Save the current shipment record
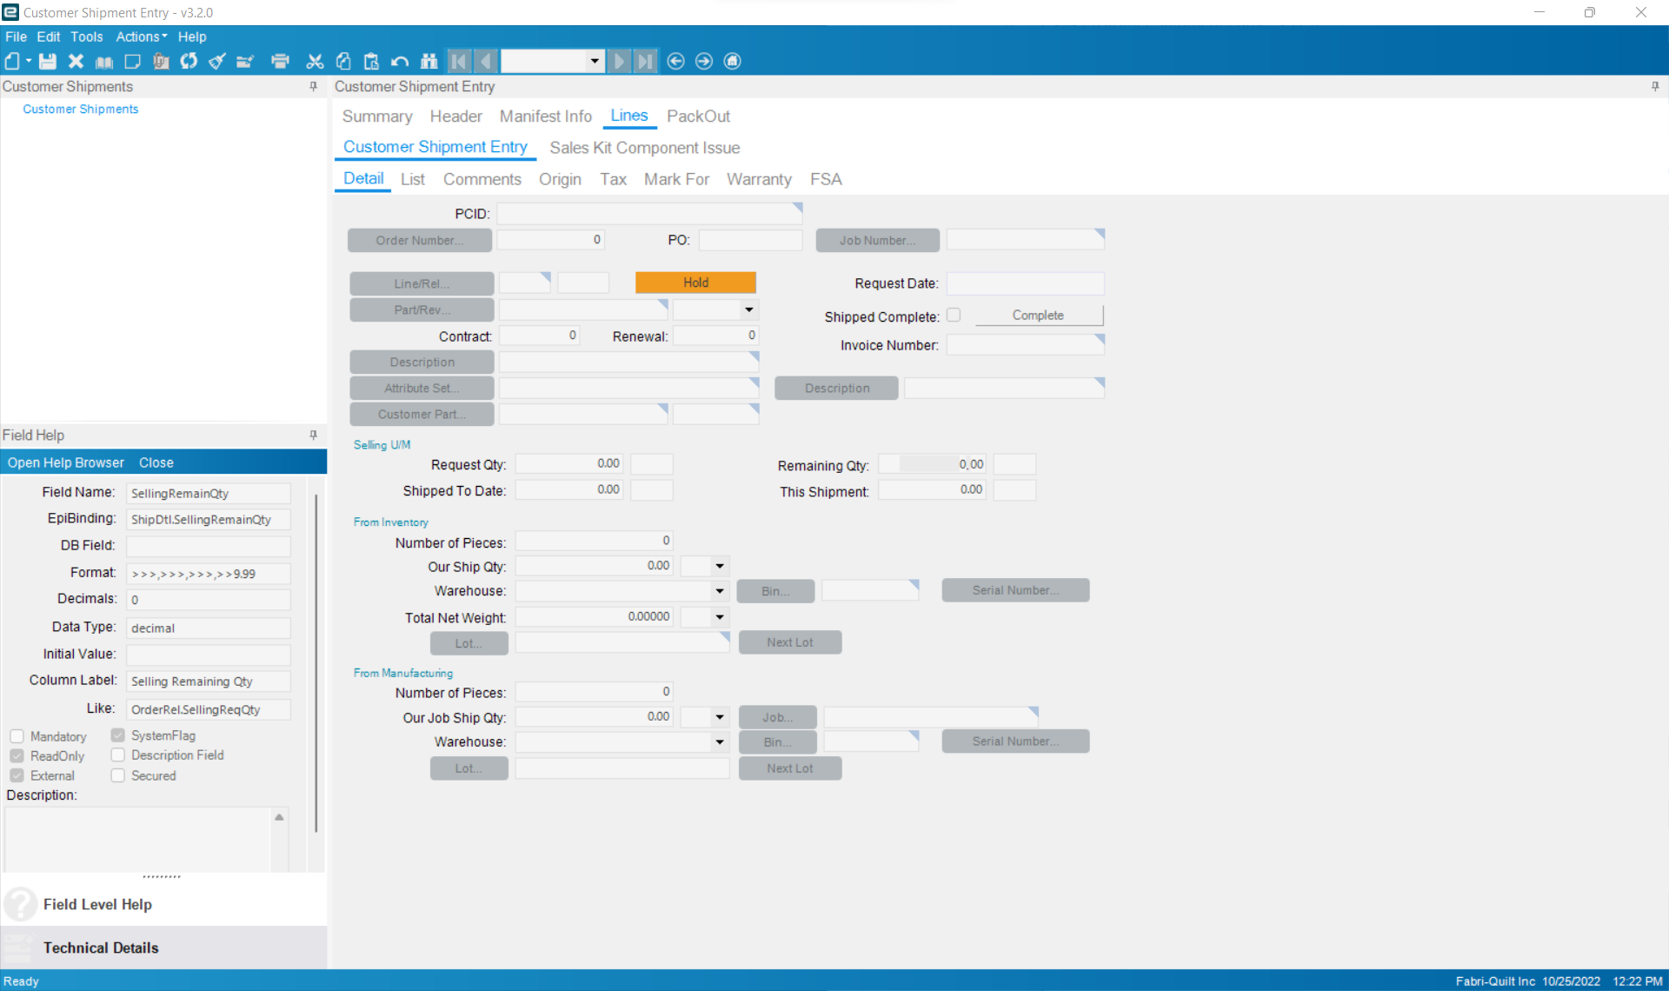The image size is (1669, 991). tap(48, 61)
